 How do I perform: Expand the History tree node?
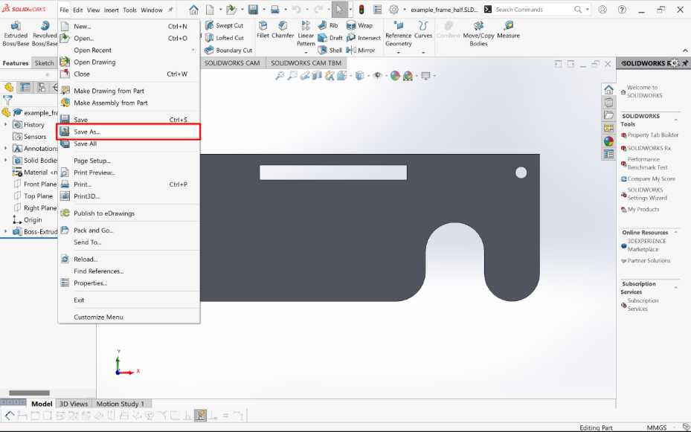point(5,125)
